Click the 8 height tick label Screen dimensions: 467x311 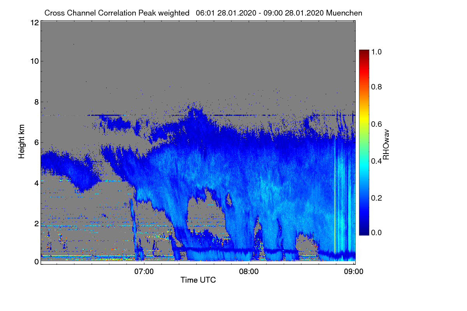[36, 102]
